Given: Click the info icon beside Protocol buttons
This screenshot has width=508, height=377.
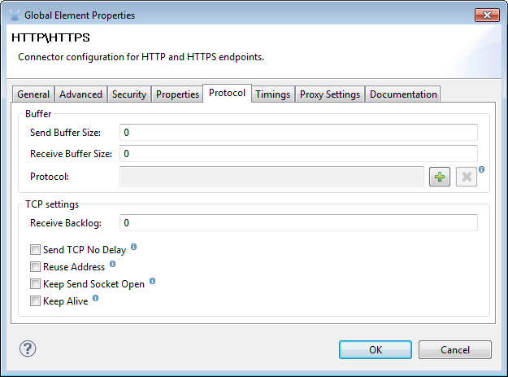Looking at the screenshot, I should [x=481, y=169].
